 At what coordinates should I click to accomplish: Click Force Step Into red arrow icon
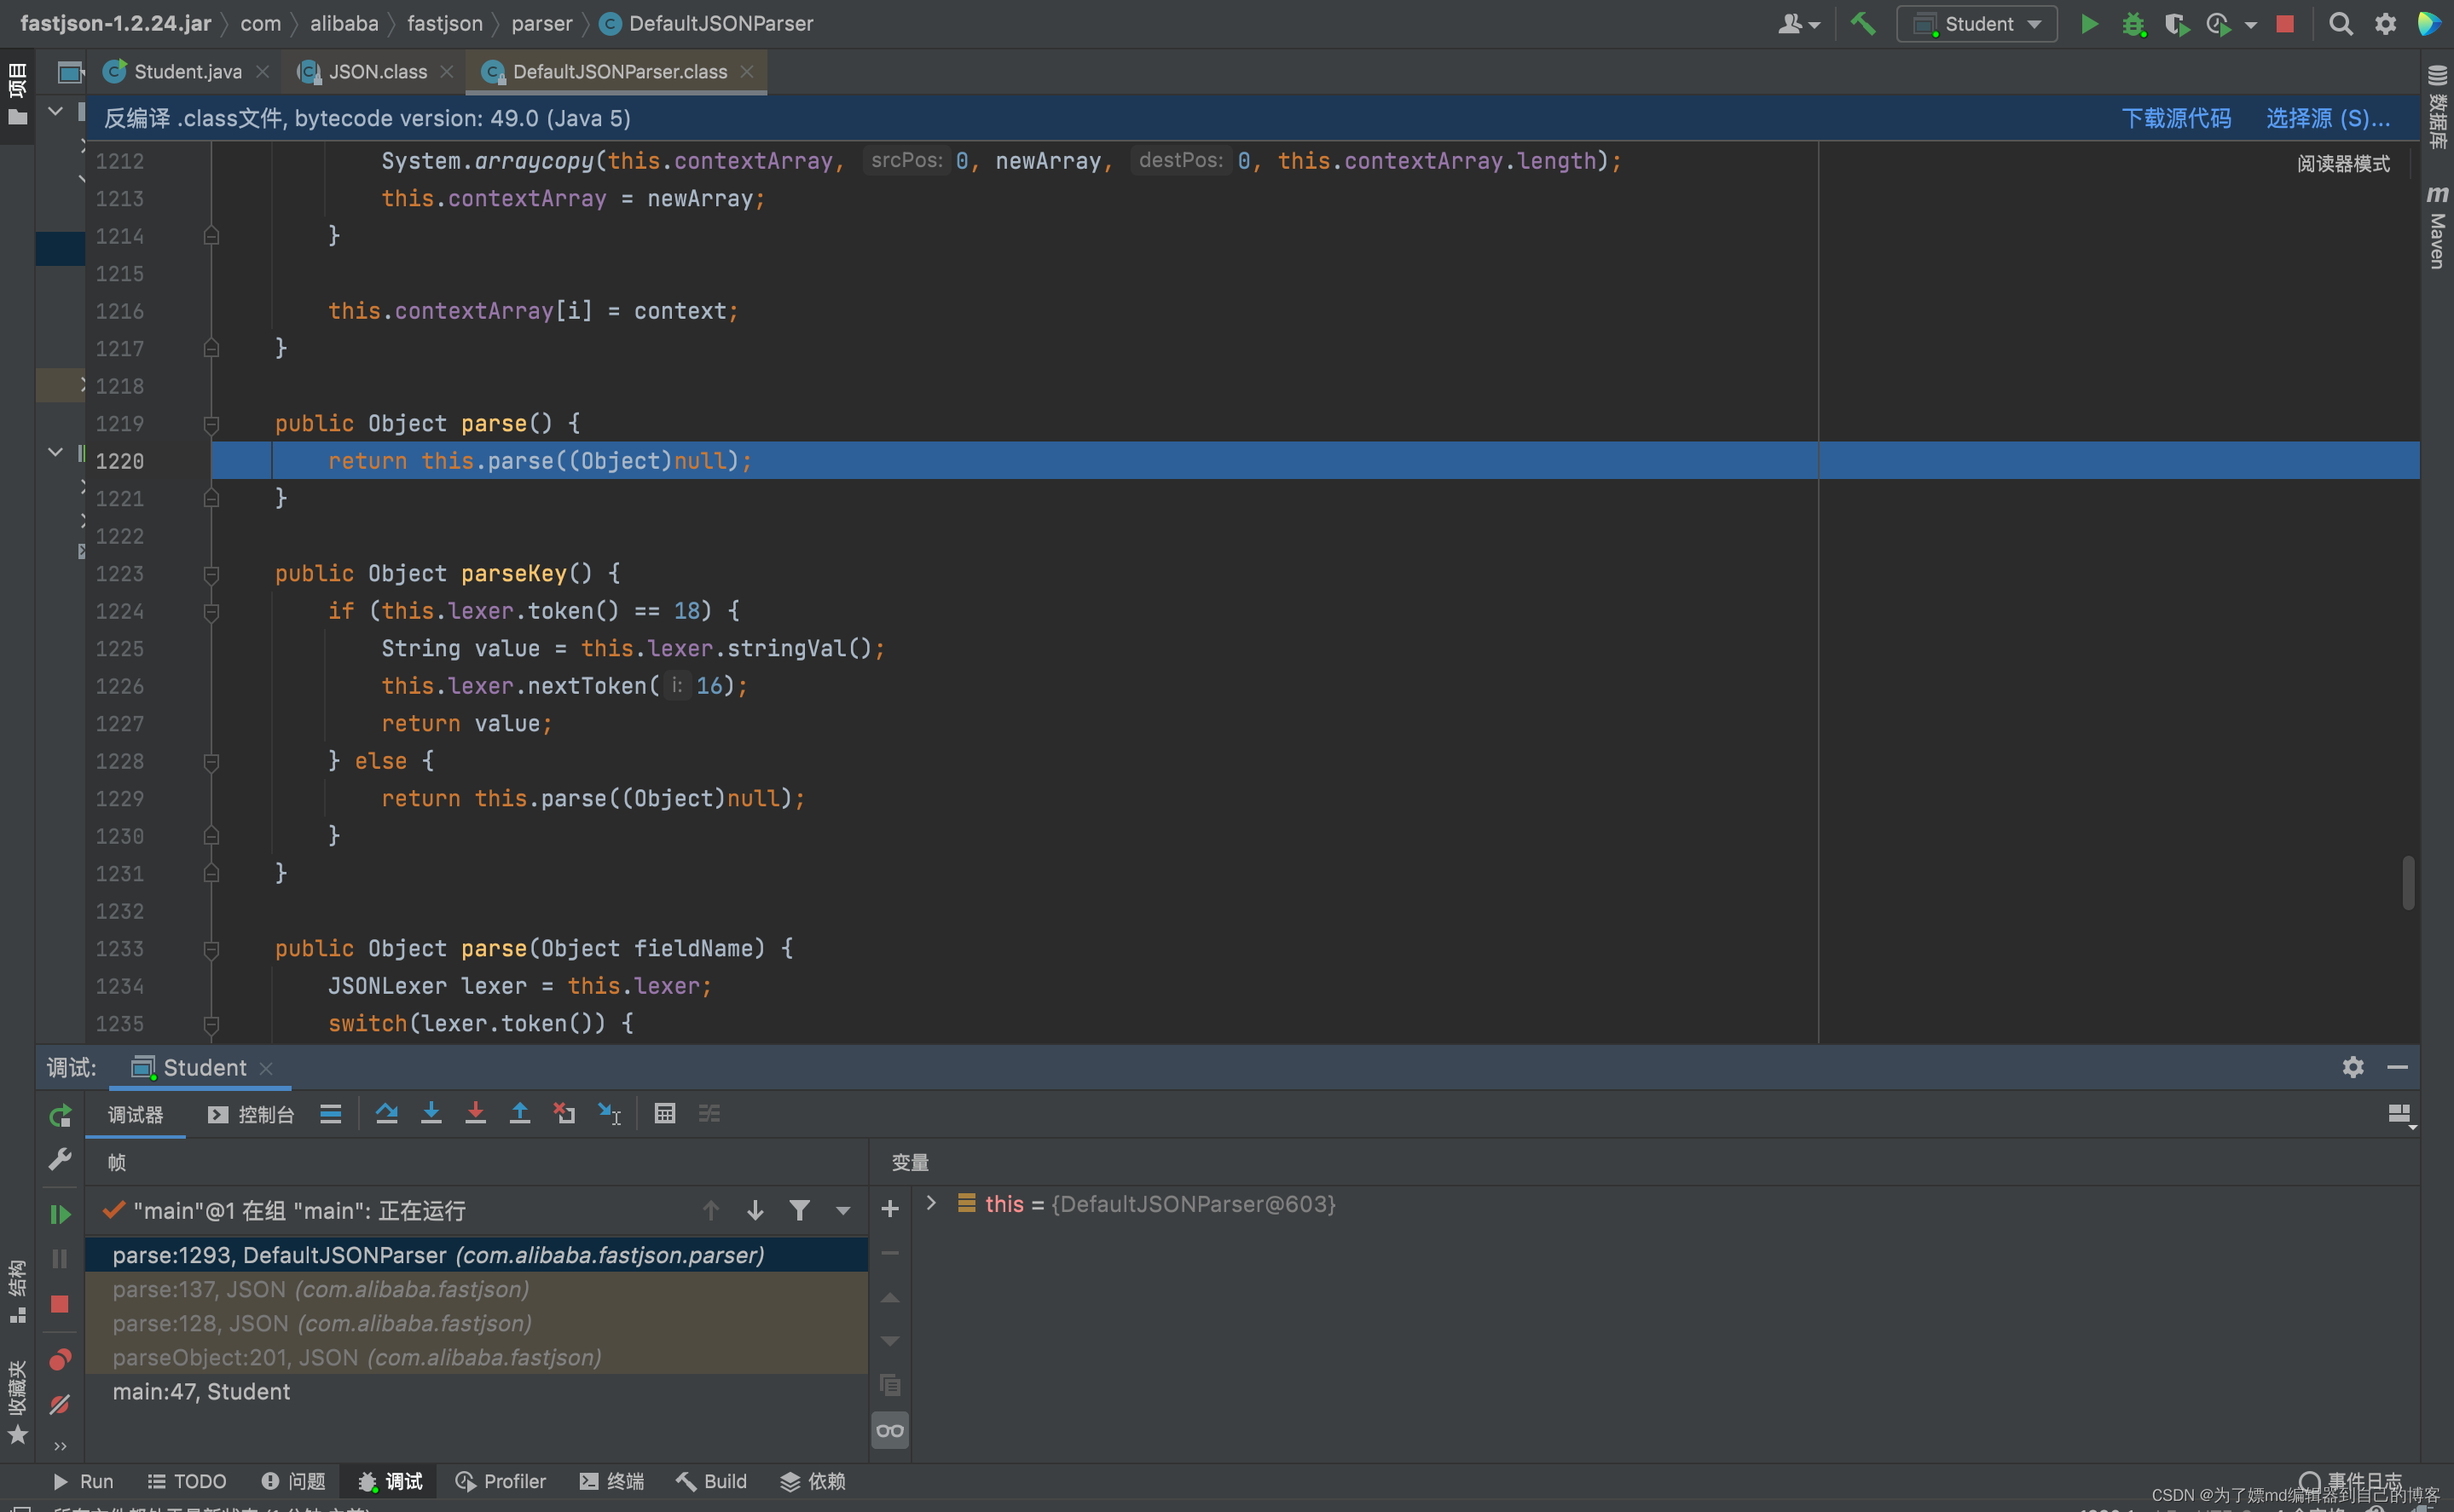475,1113
